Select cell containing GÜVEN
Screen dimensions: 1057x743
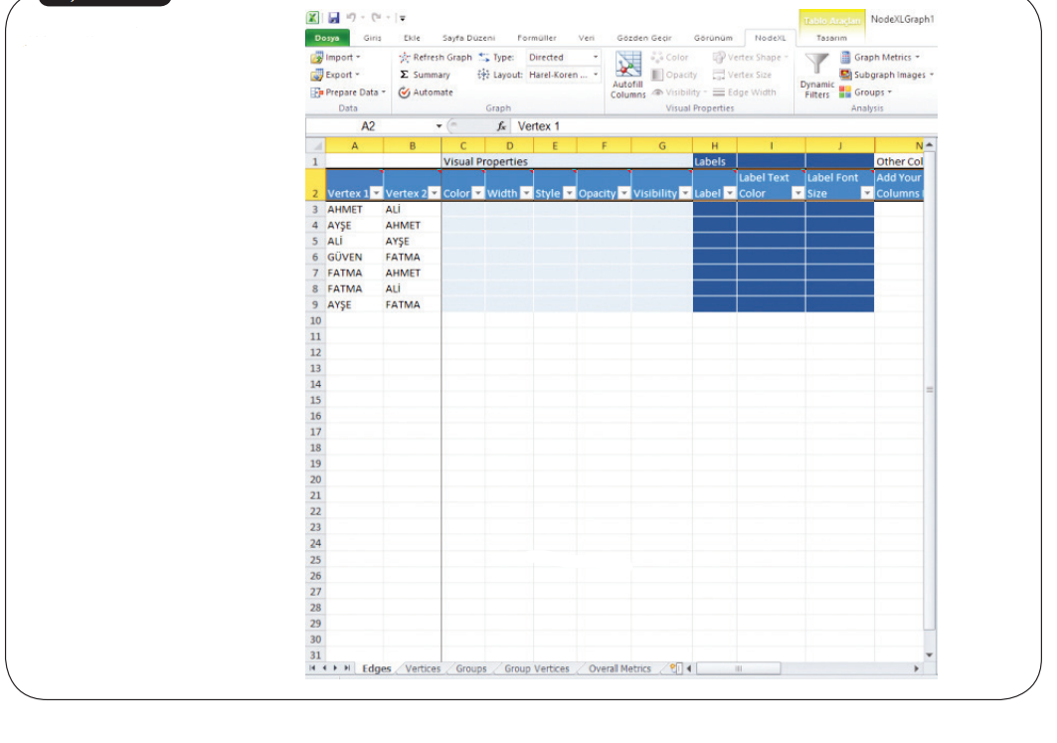[x=345, y=257]
